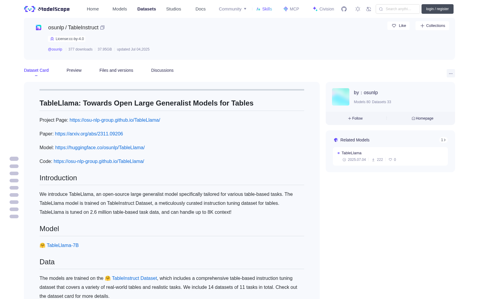This screenshot has width=479, height=299.
Task: Click the last table-of-contents pill
Action: pyautogui.click(x=14, y=216)
